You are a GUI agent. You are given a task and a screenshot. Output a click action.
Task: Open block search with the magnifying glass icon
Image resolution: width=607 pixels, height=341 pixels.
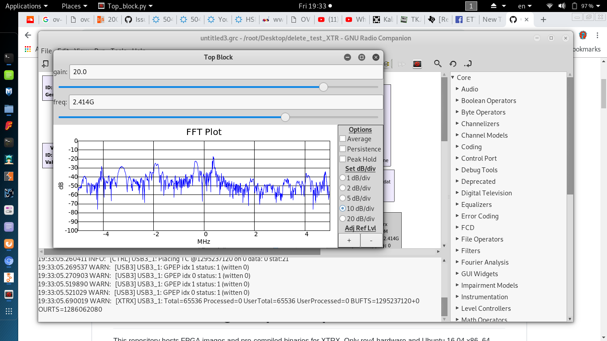pyautogui.click(x=438, y=64)
